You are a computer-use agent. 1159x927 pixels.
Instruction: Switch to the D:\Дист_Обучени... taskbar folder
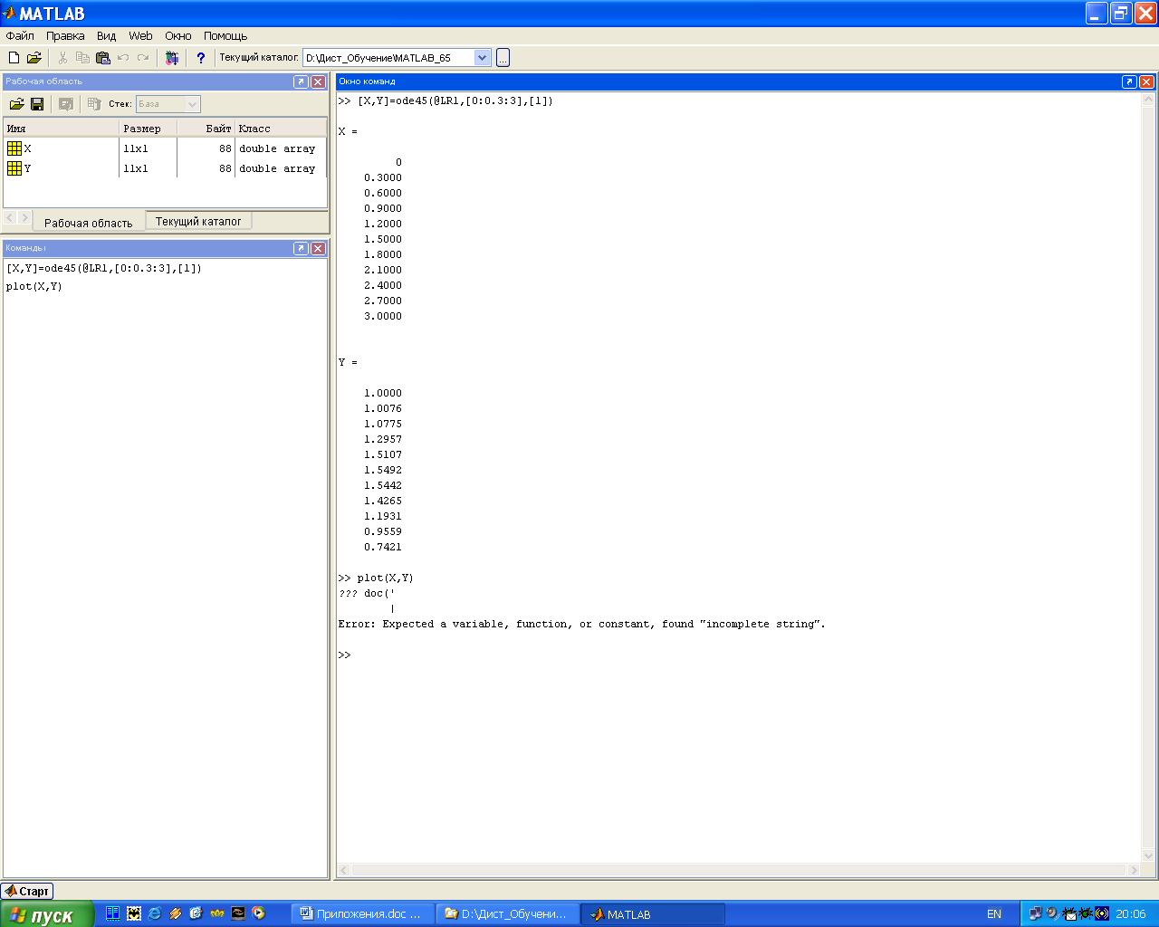coord(508,914)
